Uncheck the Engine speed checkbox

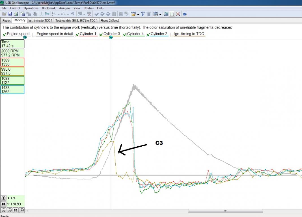point(4,34)
